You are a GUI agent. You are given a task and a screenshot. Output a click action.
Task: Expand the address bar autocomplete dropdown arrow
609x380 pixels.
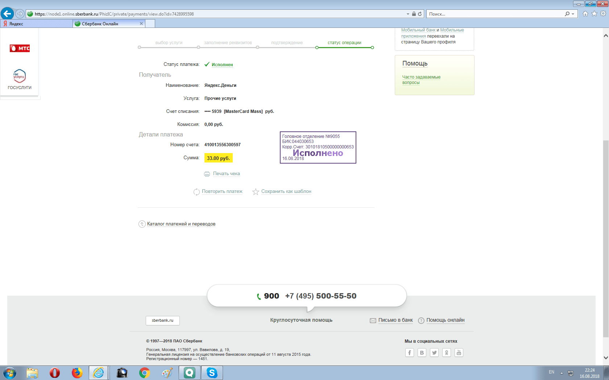(x=408, y=14)
